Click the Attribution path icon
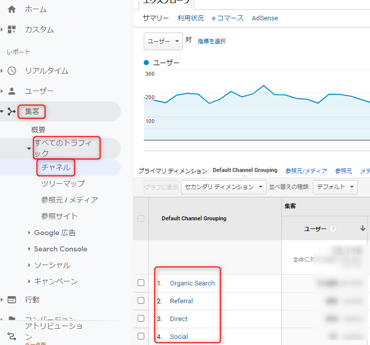The height and width of the screenshot is (345, 370). pyautogui.click(x=12, y=336)
